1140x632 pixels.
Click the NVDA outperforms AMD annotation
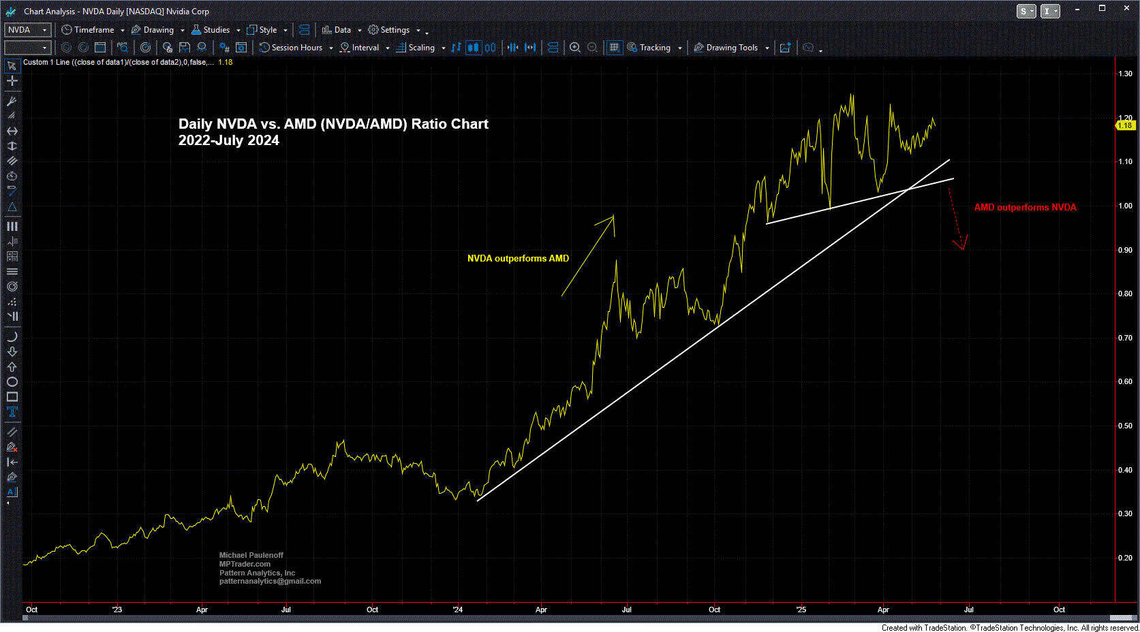pyautogui.click(x=518, y=258)
